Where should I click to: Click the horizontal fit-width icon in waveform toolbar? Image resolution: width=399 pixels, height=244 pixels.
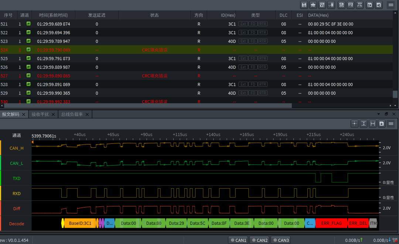(373, 123)
